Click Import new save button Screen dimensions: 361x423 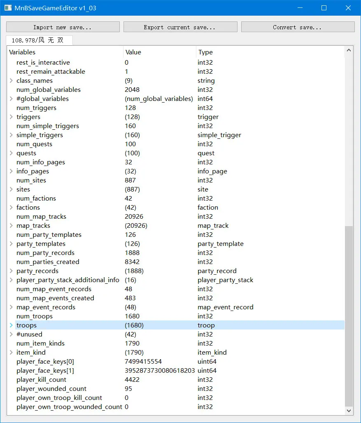(x=63, y=27)
